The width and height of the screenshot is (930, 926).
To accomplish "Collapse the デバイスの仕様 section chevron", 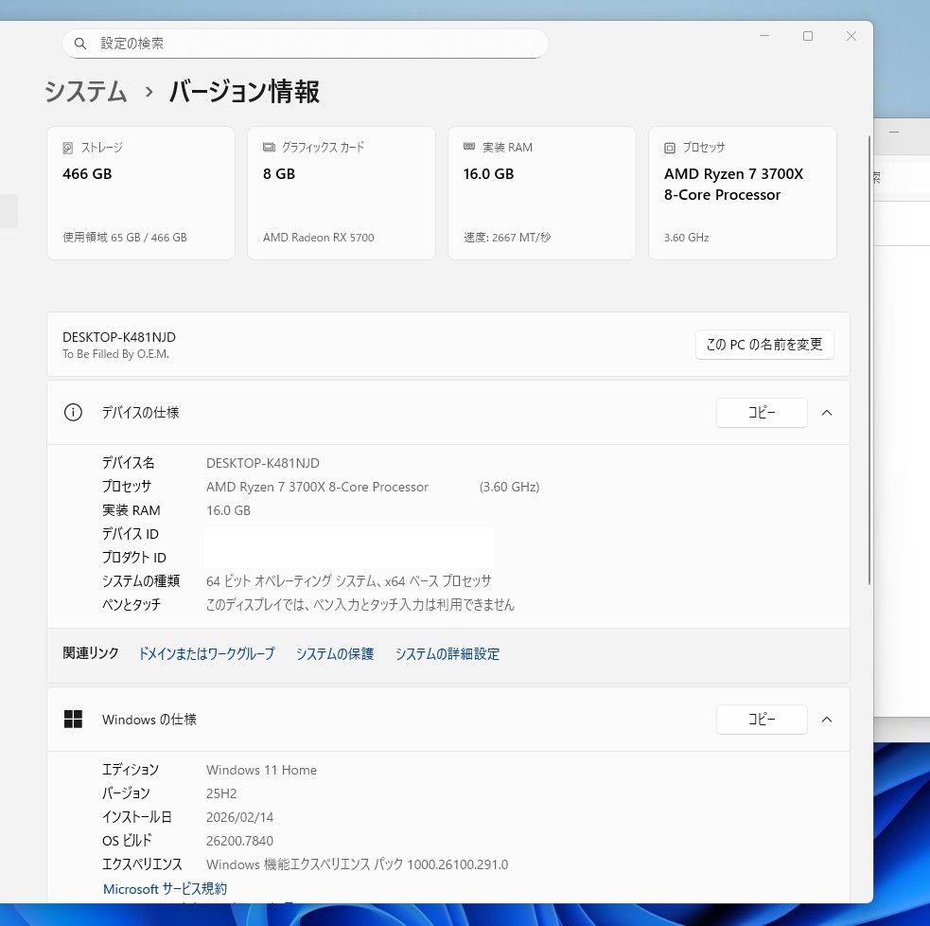I will tap(827, 412).
